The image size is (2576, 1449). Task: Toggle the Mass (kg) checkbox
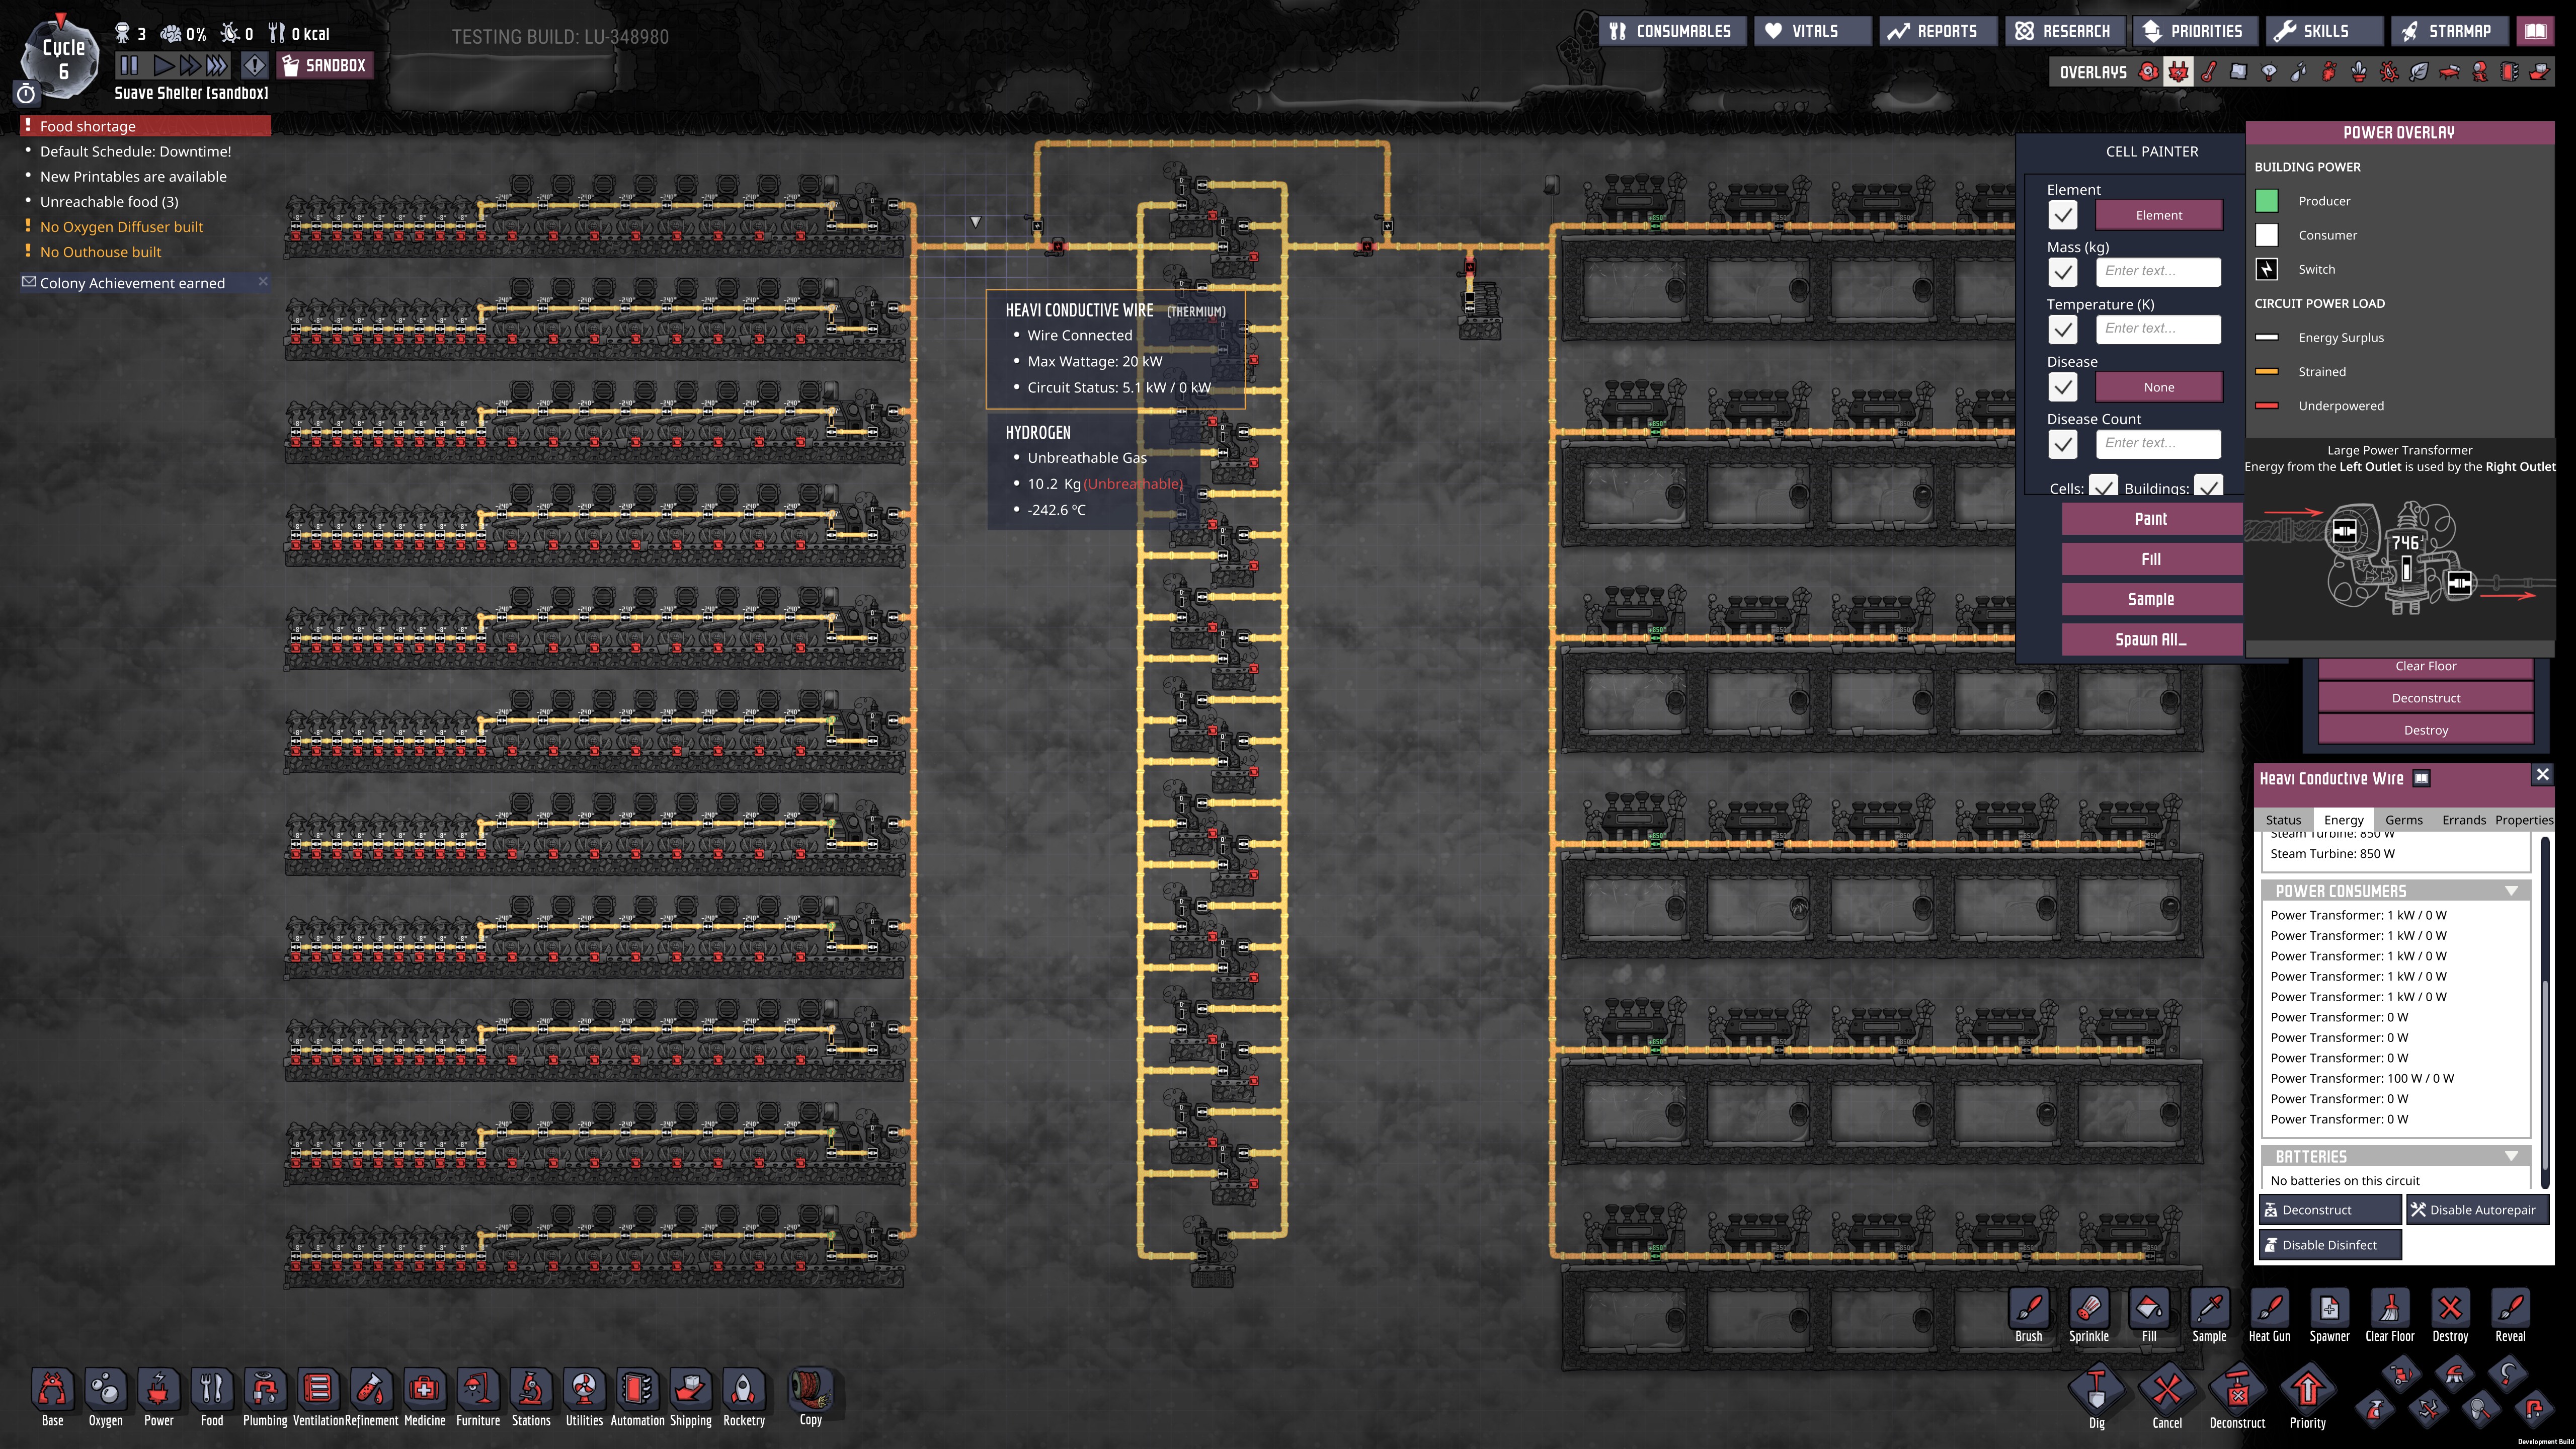coord(2062,272)
